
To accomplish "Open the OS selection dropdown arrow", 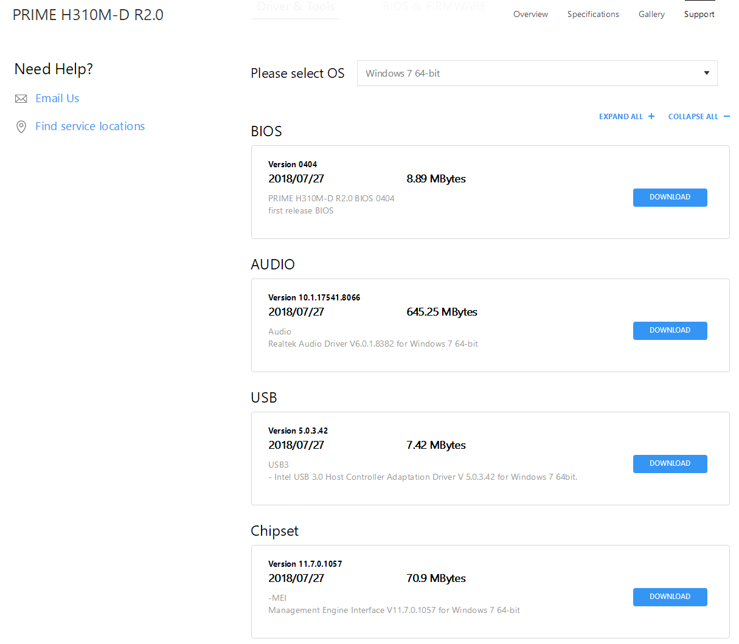I will click(706, 73).
